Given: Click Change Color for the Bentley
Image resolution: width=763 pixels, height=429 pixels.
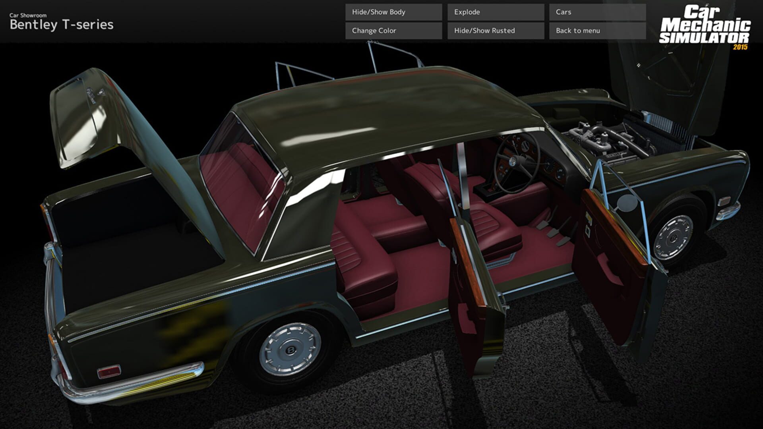Looking at the screenshot, I should [x=393, y=30].
